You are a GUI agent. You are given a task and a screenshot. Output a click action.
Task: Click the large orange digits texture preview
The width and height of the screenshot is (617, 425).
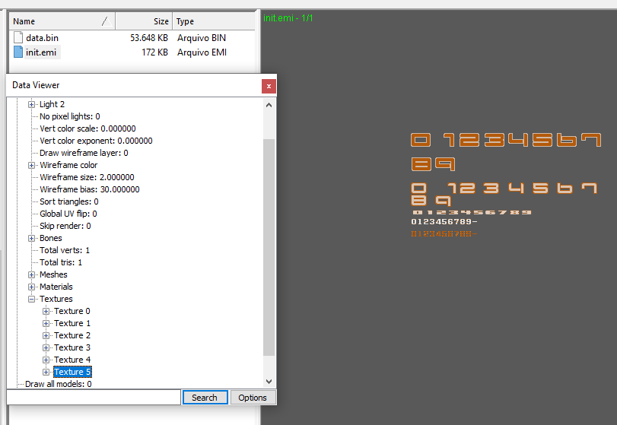506,151
